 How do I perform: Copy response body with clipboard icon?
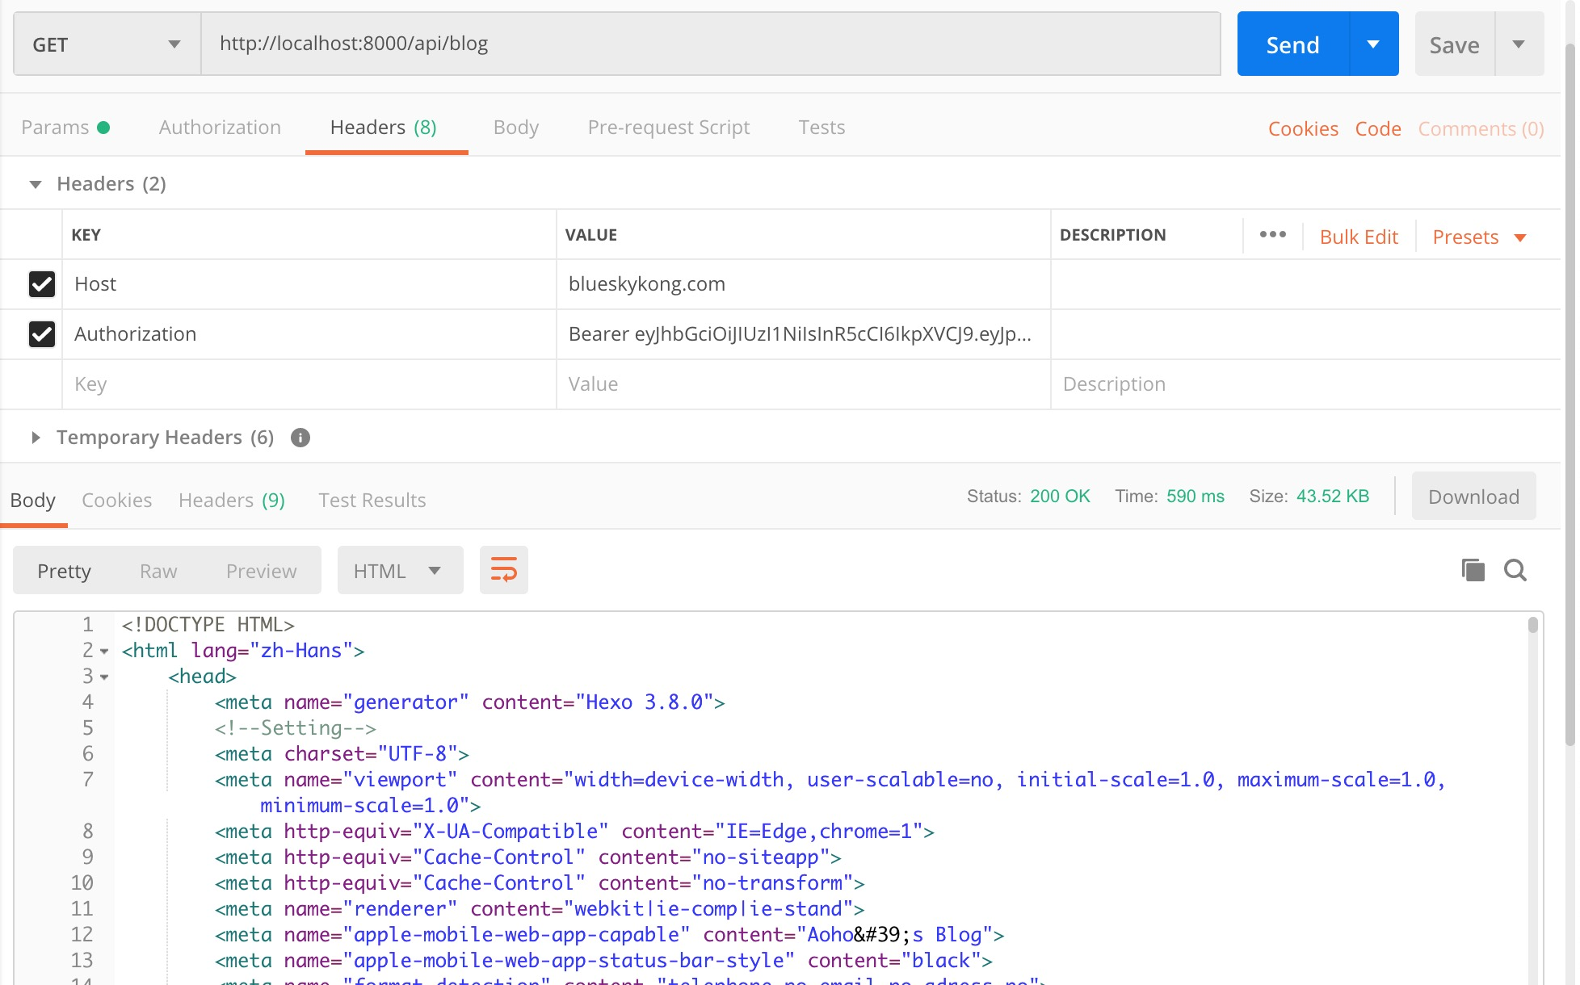(1473, 570)
